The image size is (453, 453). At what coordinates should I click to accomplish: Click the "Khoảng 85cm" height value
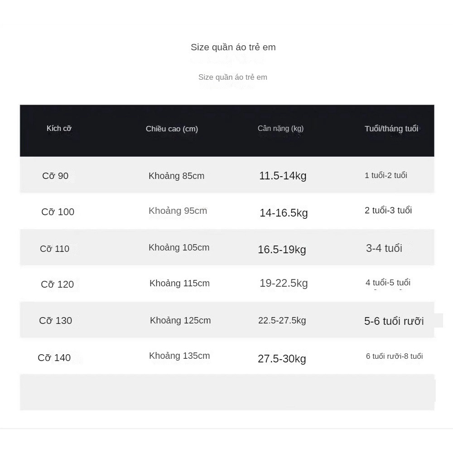[x=176, y=176]
